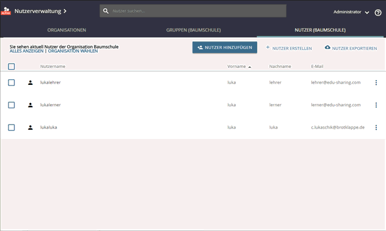Click email lehrer@edu-sharing.com
The image size is (386, 231).
pyautogui.click(x=335, y=82)
